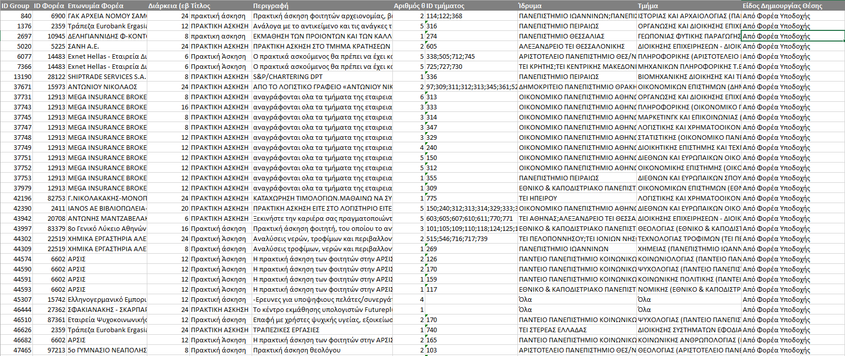
Task: Click the 'ΔΙΟΙΚΗΣΗΣ ΣΥΣΤΗΜΑΤΩΝ ΕΦΟΔΙΑ' cell
Action: click(689, 330)
